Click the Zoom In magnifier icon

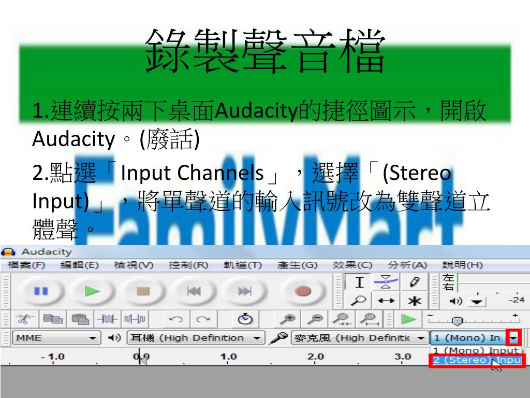(x=288, y=319)
